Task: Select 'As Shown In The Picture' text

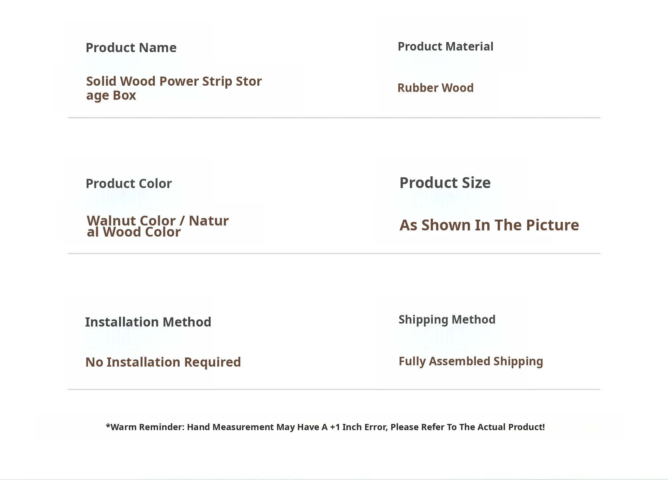Action: click(x=489, y=225)
